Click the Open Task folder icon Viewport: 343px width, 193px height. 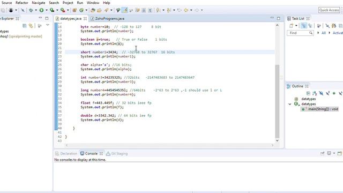[99, 10]
